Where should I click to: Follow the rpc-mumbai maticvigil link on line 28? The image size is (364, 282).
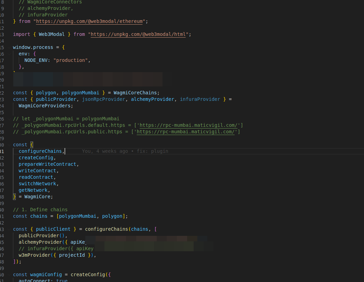186,132
